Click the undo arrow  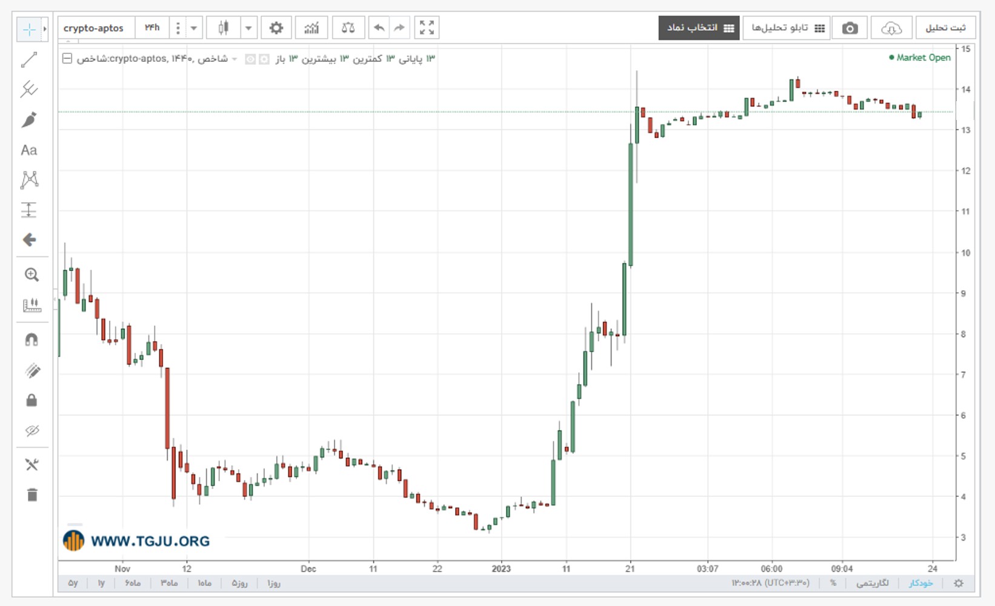point(379,28)
